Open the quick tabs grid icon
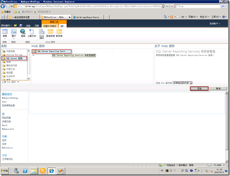230x176 pixels. 3,17
